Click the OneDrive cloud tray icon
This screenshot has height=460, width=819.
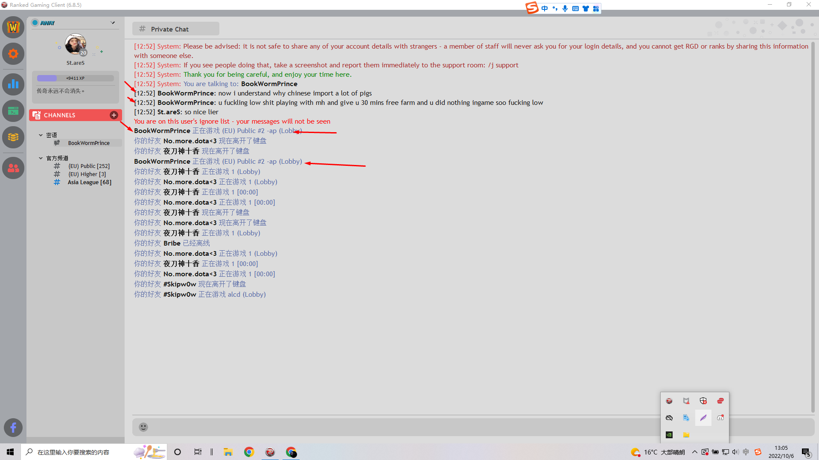tap(669, 418)
